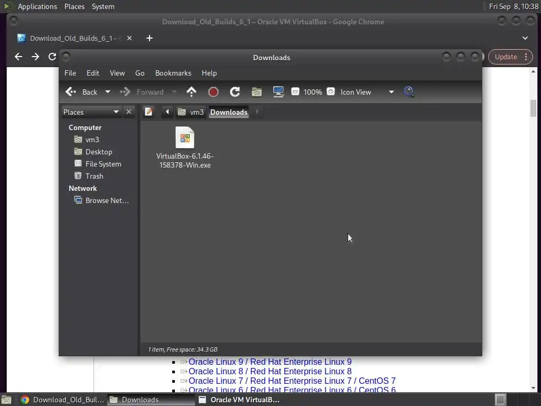
Task: Open the Places sidebar selector dropdown
Action: click(91, 112)
